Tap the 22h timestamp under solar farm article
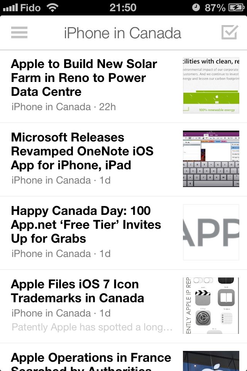The image size is (247, 371). click(x=107, y=107)
